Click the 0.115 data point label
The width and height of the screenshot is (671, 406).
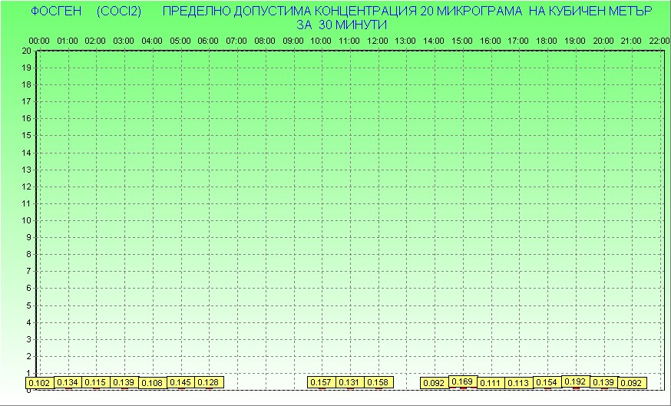(95, 382)
